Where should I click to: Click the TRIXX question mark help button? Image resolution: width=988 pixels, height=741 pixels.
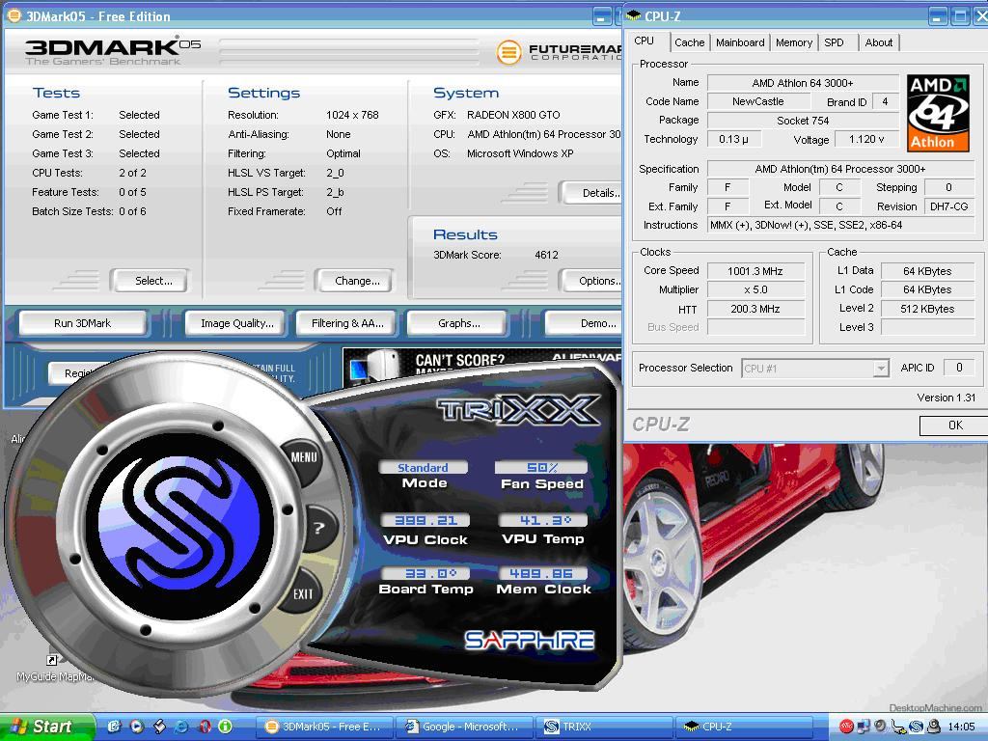click(318, 528)
